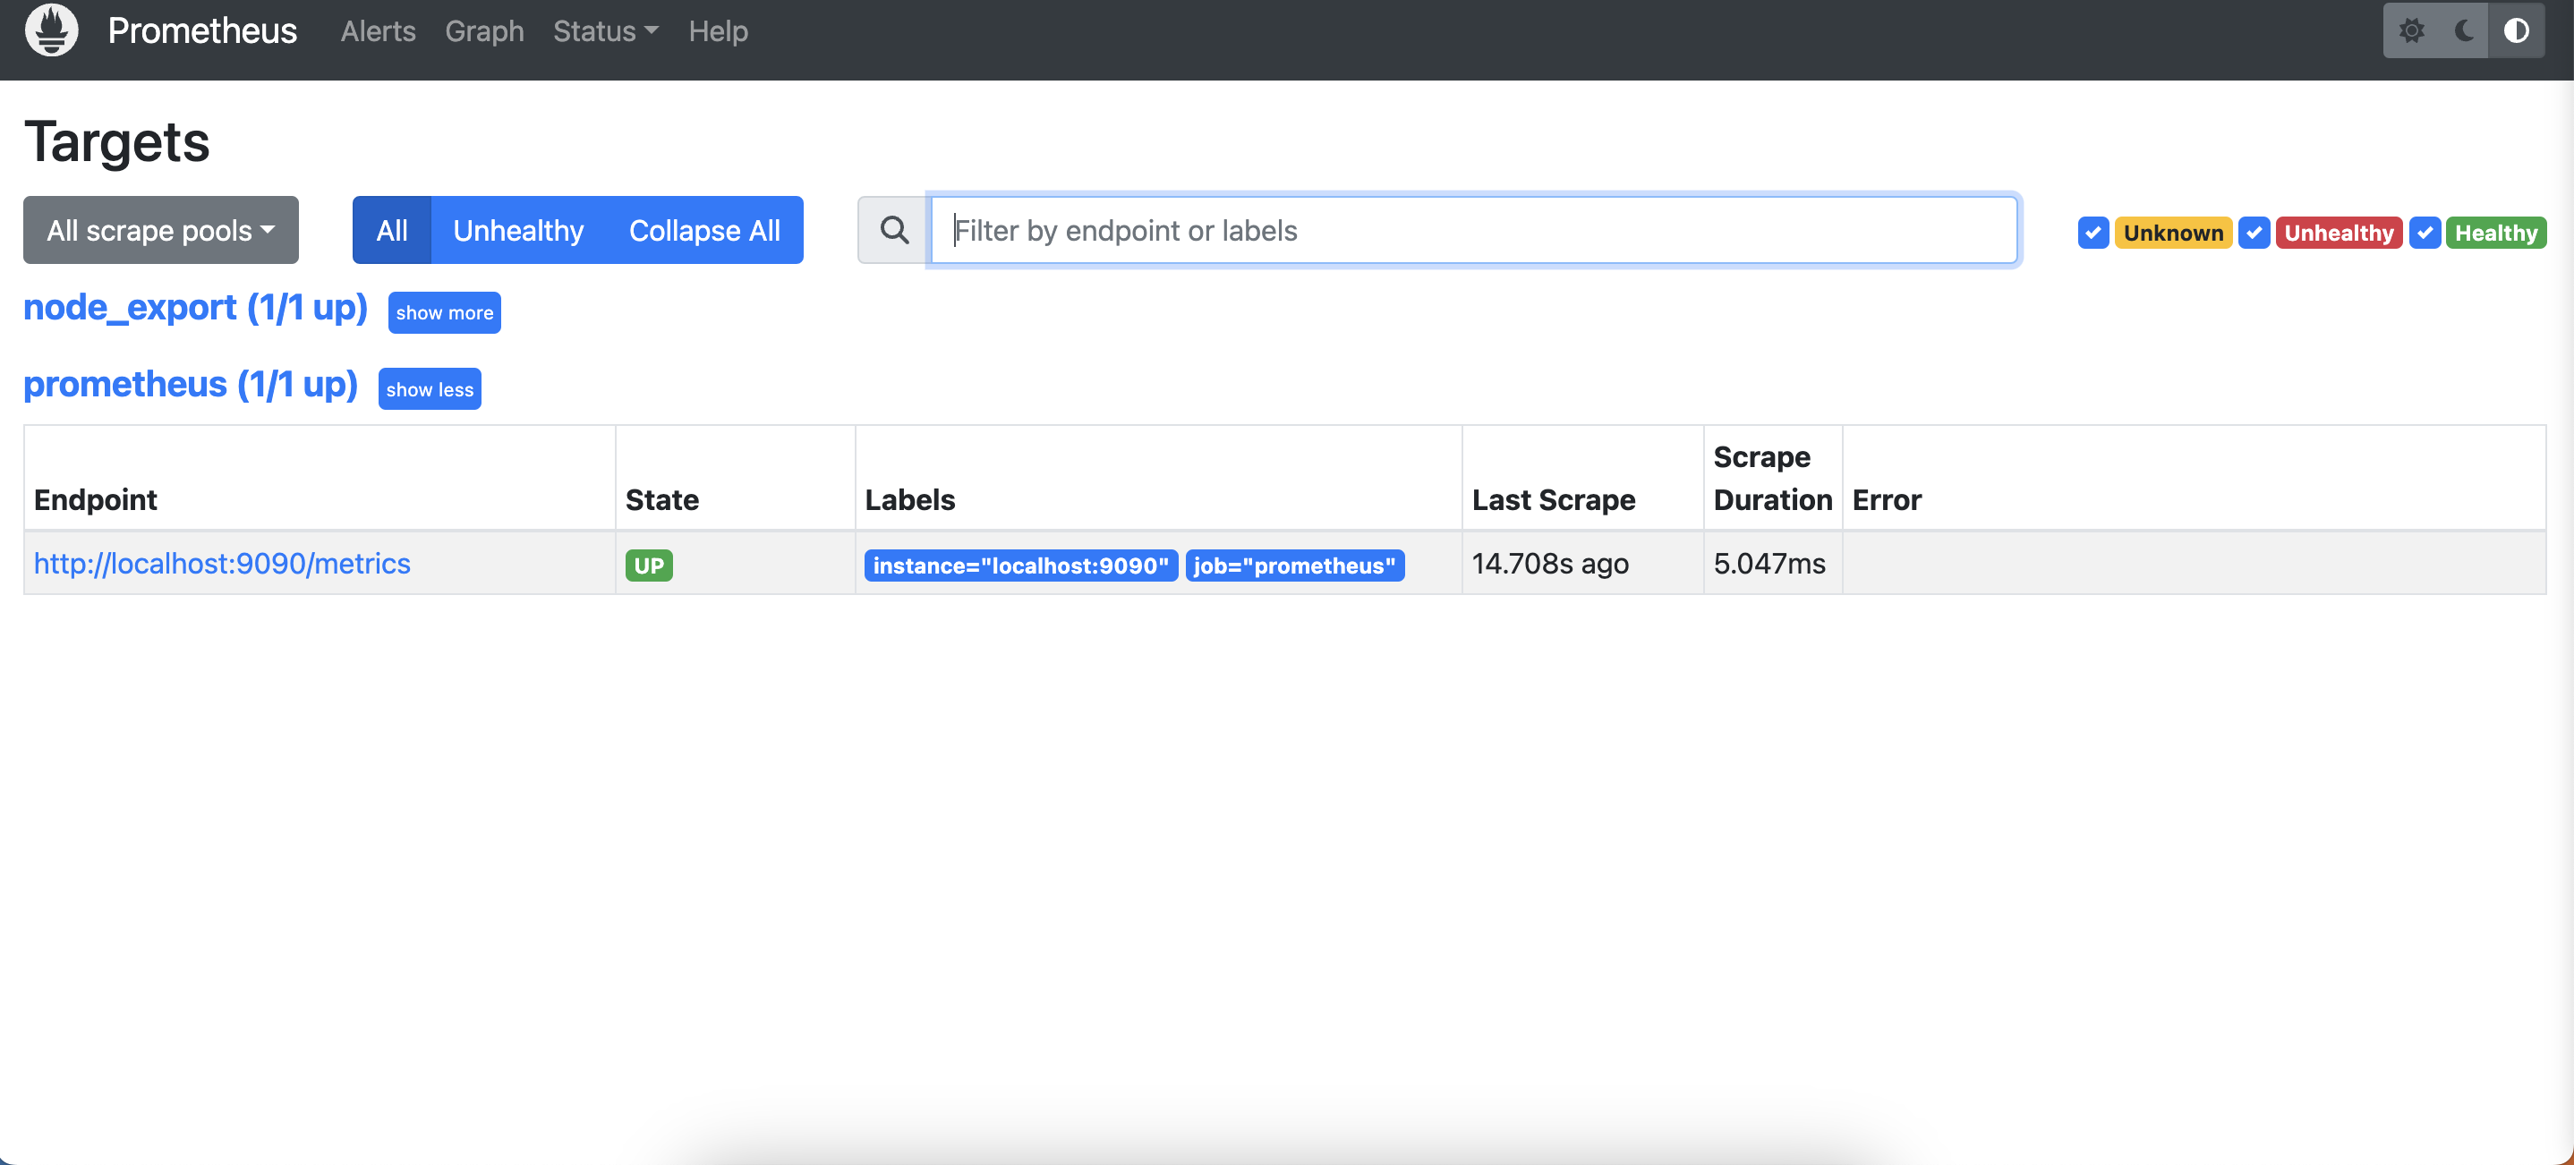This screenshot has width=2574, height=1165.
Task: Open the Status navigation dropdown
Action: 606,31
